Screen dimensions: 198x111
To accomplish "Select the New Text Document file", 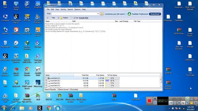I will pyautogui.click(x=179, y=45).
